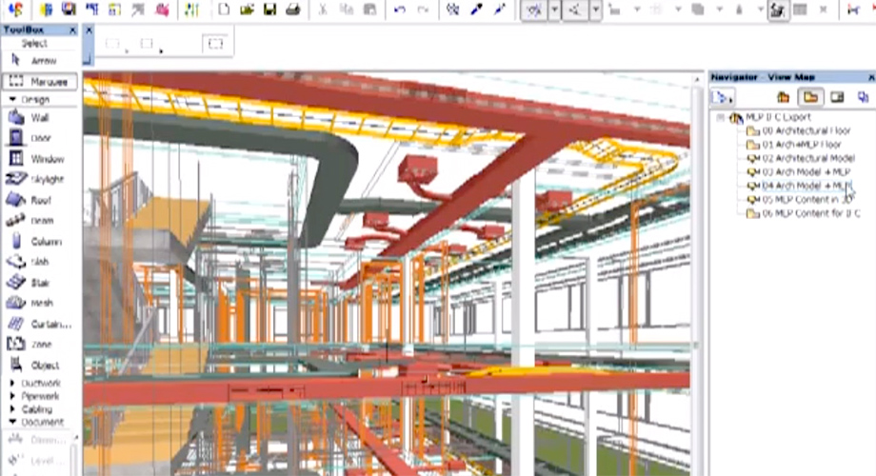Click the ArchiCAD logo icon in toolbar
Screen dimensions: 876x476
[x=15, y=9]
